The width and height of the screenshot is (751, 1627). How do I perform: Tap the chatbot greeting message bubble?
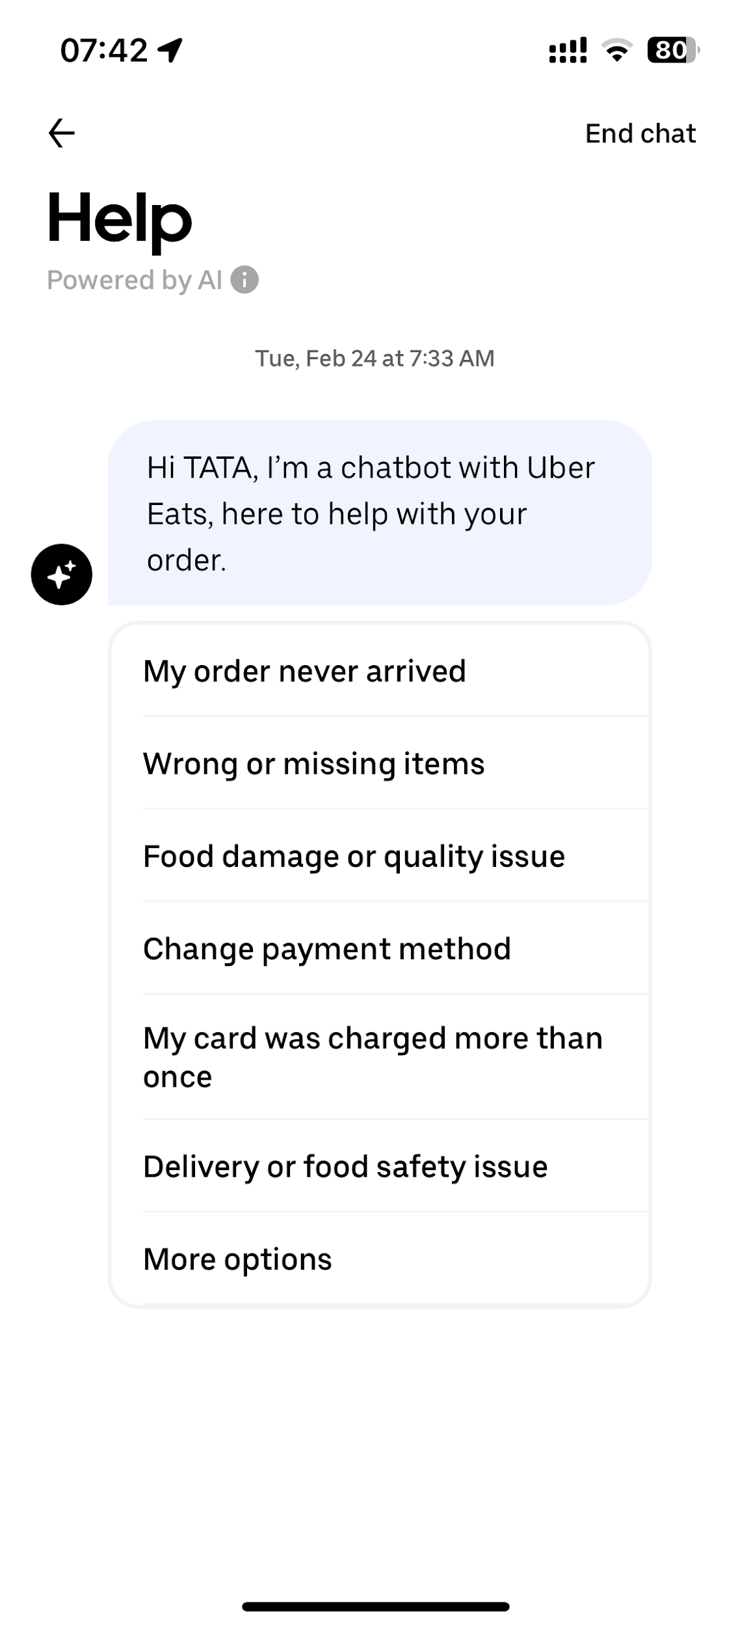pyautogui.click(x=380, y=513)
